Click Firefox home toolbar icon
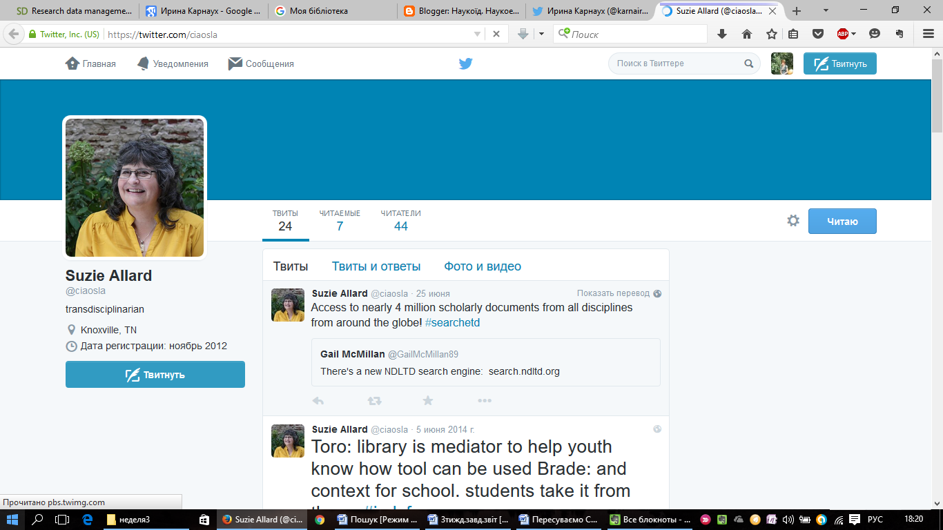Image resolution: width=943 pixels, height=530 pixels. (x=747, y=34)
